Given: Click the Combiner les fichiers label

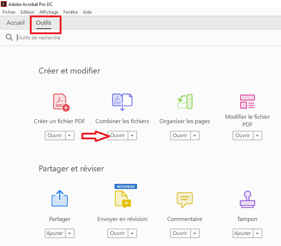Looking at the screenshot, I should [122, 121].
